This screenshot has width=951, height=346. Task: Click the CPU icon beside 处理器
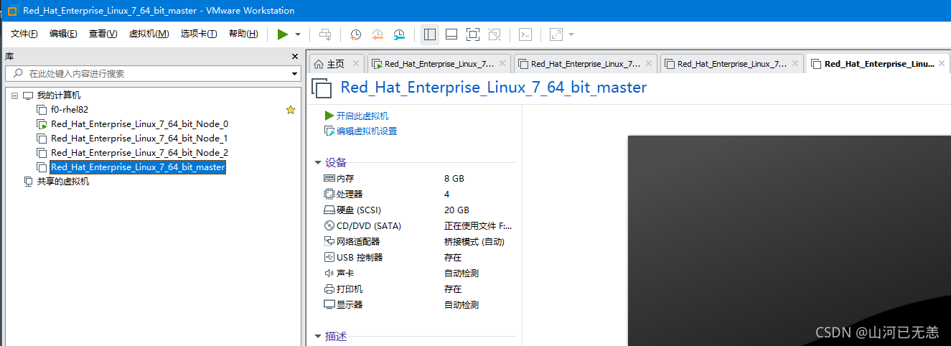(x=329, y=195)
